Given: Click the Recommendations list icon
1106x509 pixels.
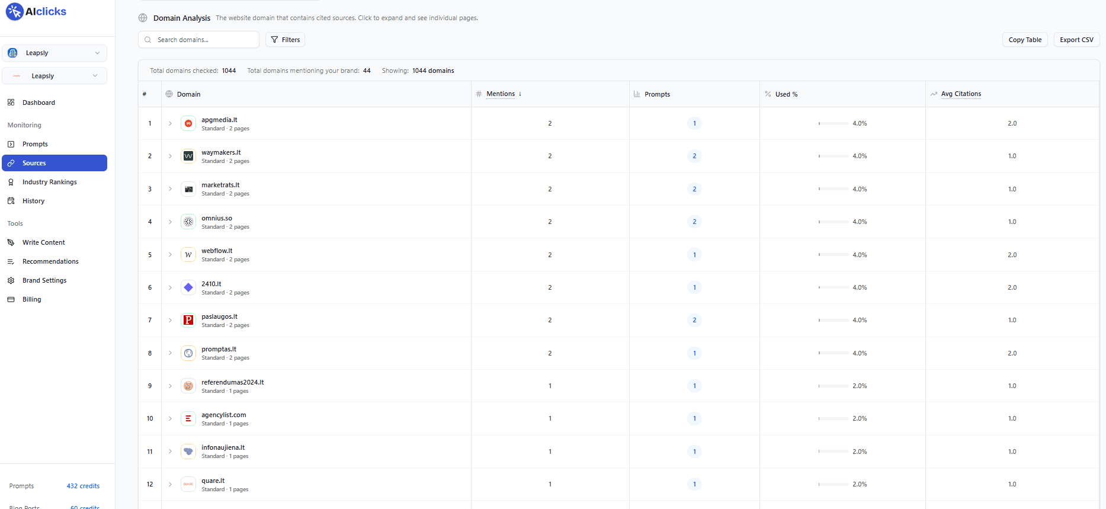Looking at the screenshot, I should click(x=11, y=261).
